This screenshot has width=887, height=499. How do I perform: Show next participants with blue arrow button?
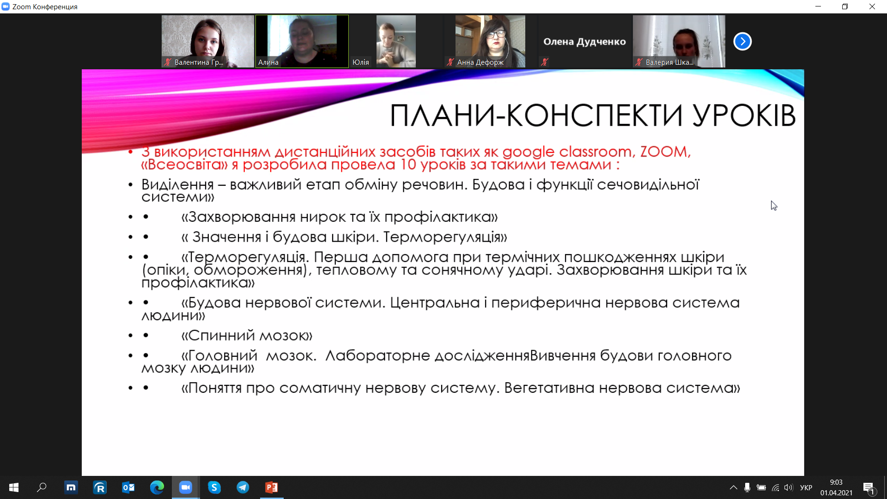click(x=742, y=42)
